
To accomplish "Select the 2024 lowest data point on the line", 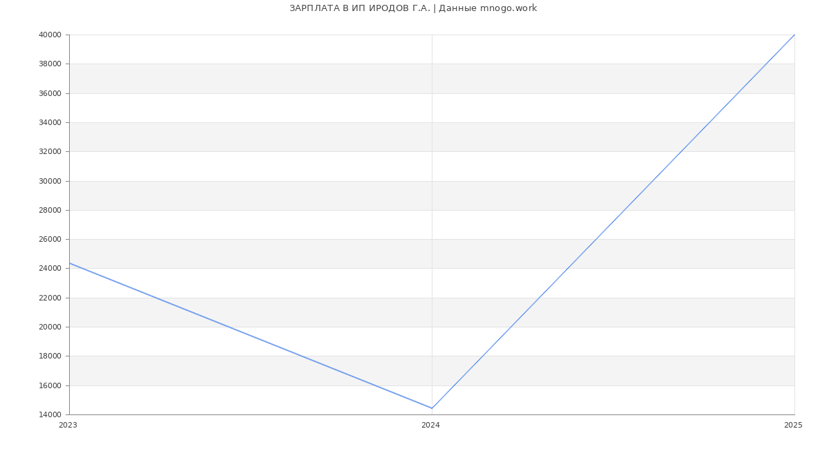I will [x=432, y=408].
